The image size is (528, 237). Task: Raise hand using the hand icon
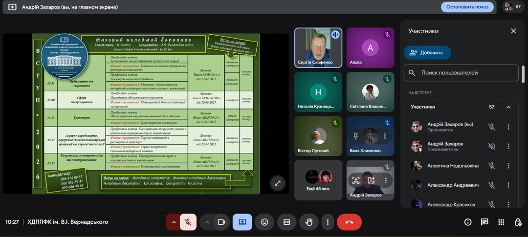click(308, 222)
